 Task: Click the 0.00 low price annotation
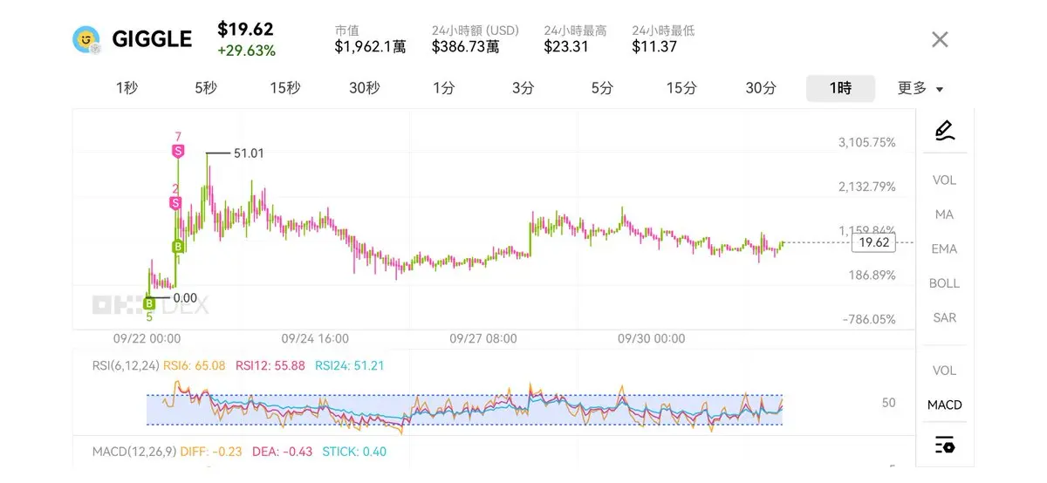pyautogui.click(x=185, y=297)
